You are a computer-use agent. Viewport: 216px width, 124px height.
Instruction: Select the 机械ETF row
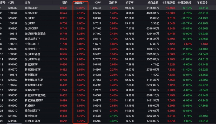29,106
